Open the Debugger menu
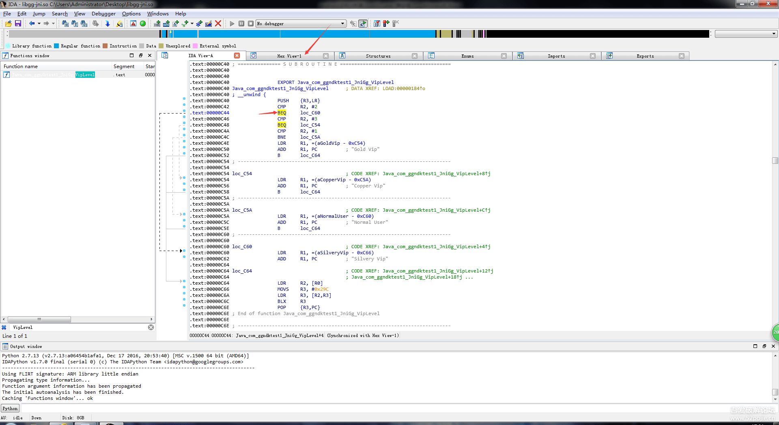 coord(103,13)
